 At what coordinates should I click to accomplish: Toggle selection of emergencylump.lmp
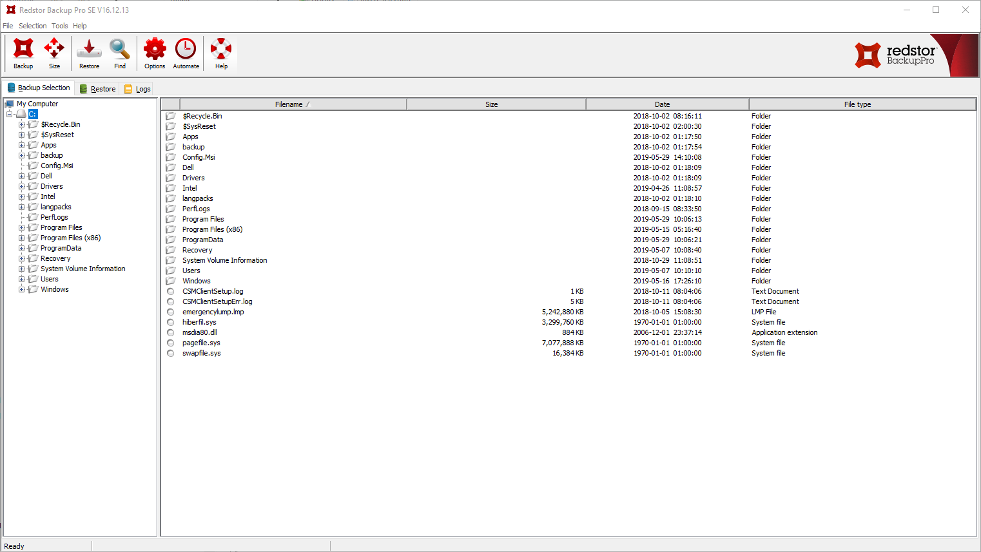(171, 312)
